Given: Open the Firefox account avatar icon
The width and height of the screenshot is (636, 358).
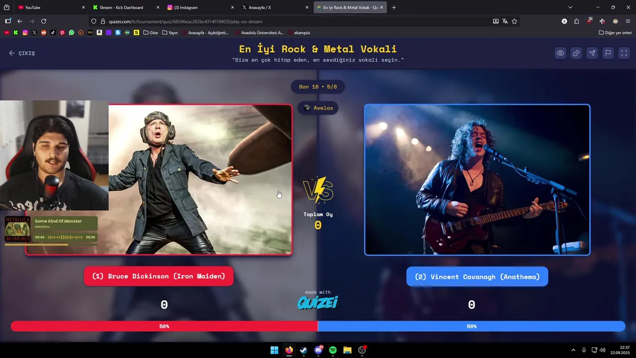Looking at the screenshot, I should tap(615, 21).
